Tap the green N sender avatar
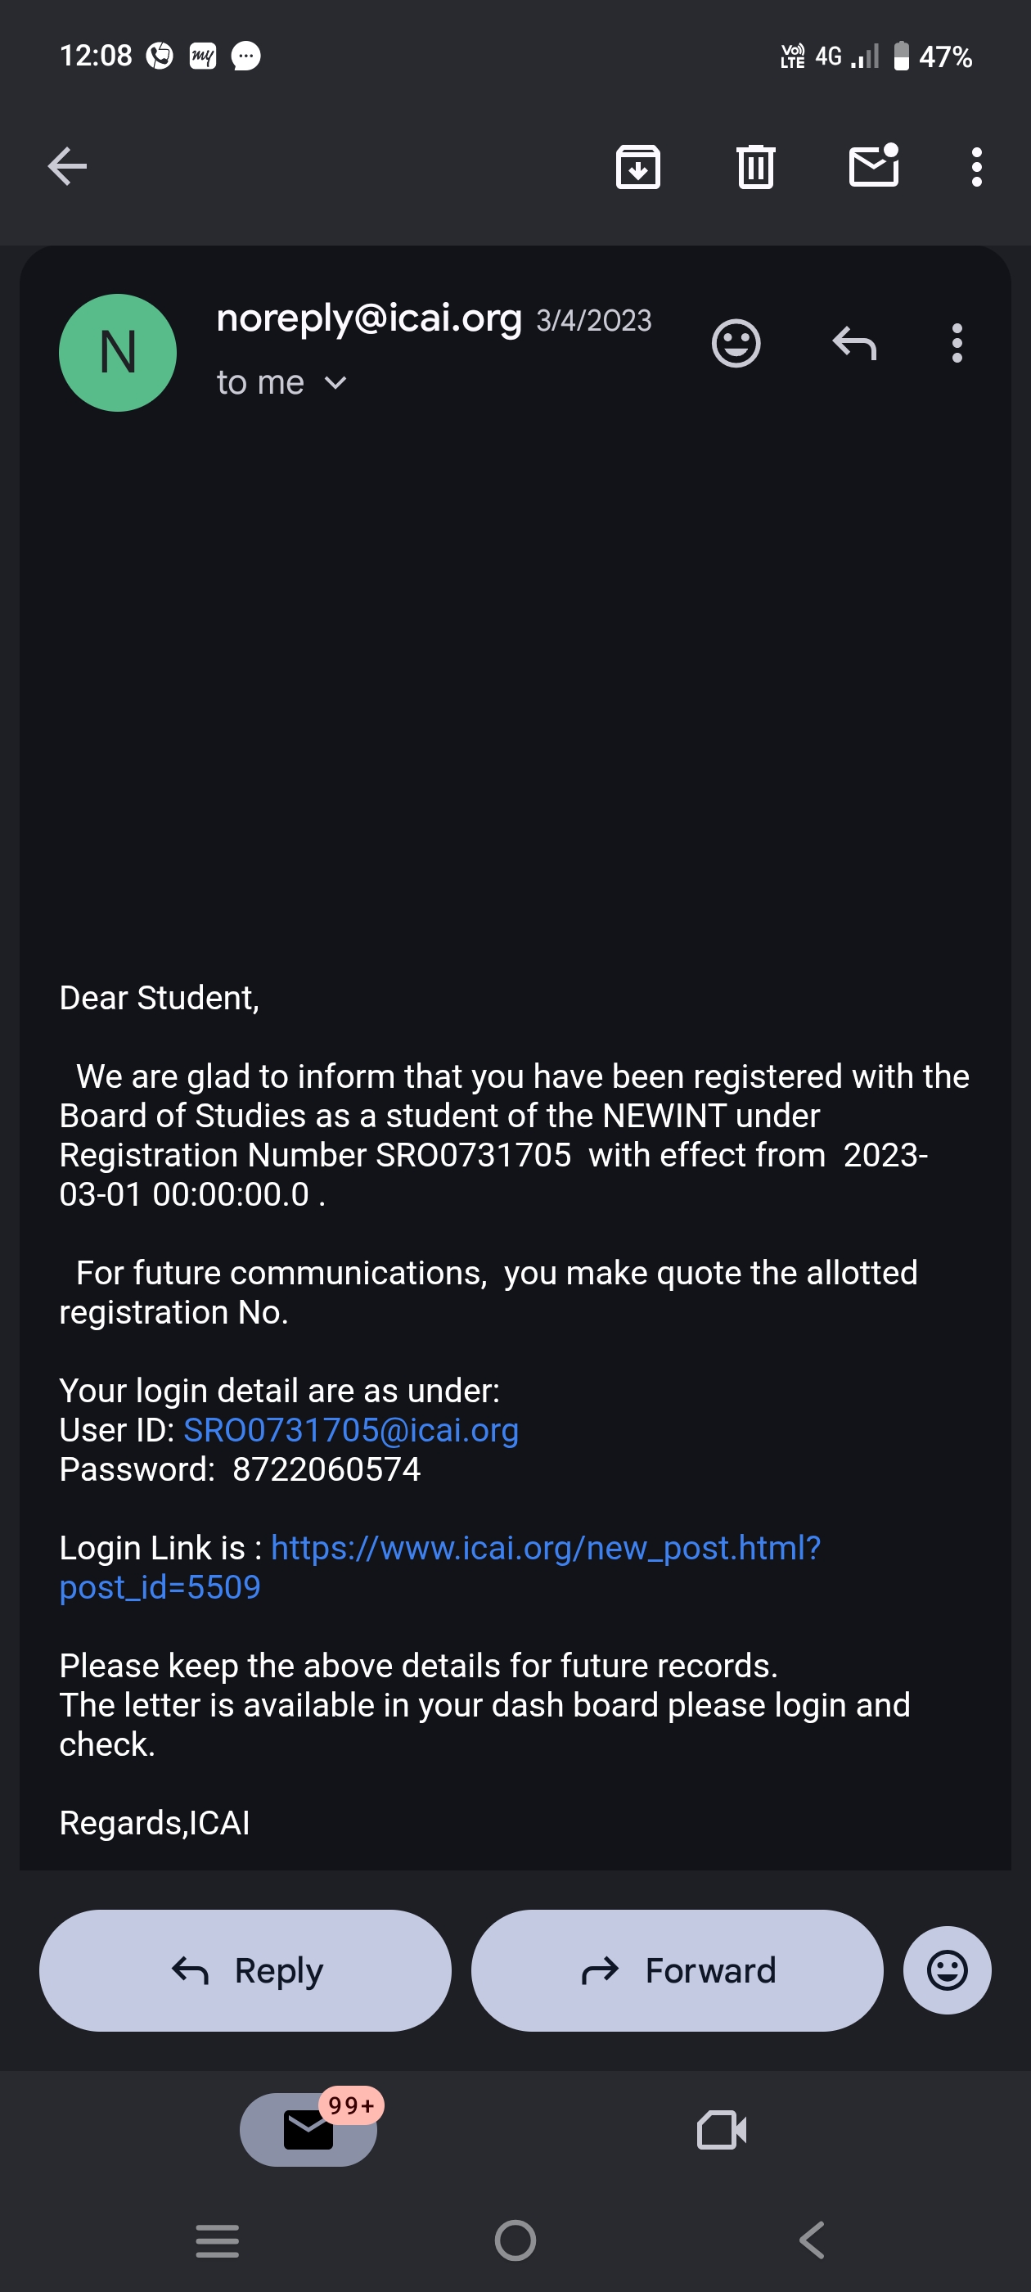 [118, 352]
